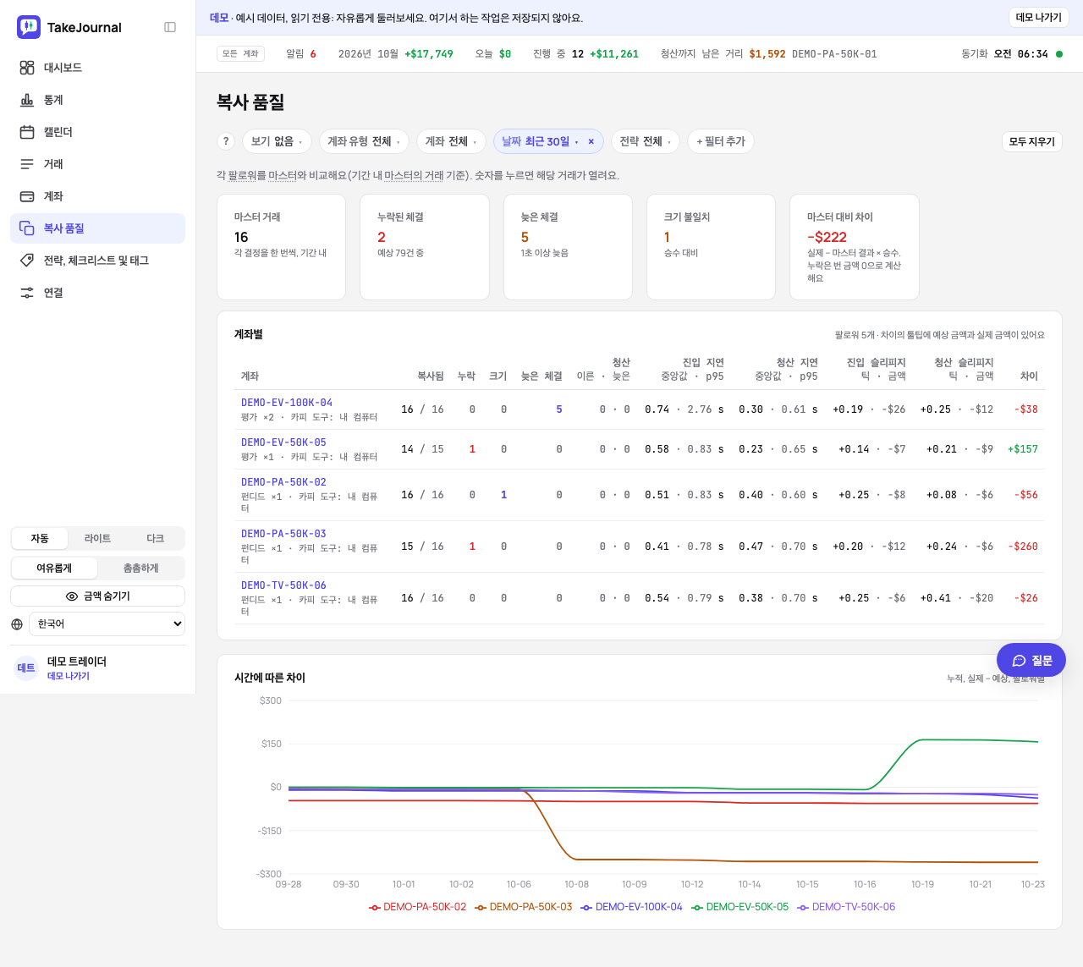Open the 날짜 최근 30일 dropdown
The width and height of the screenshot is (1083, 967).
click(540, 141)
